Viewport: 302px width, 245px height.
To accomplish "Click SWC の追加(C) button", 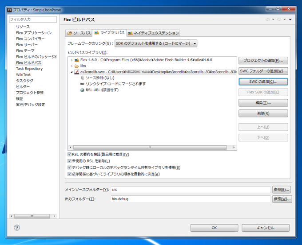I will 263,82.
